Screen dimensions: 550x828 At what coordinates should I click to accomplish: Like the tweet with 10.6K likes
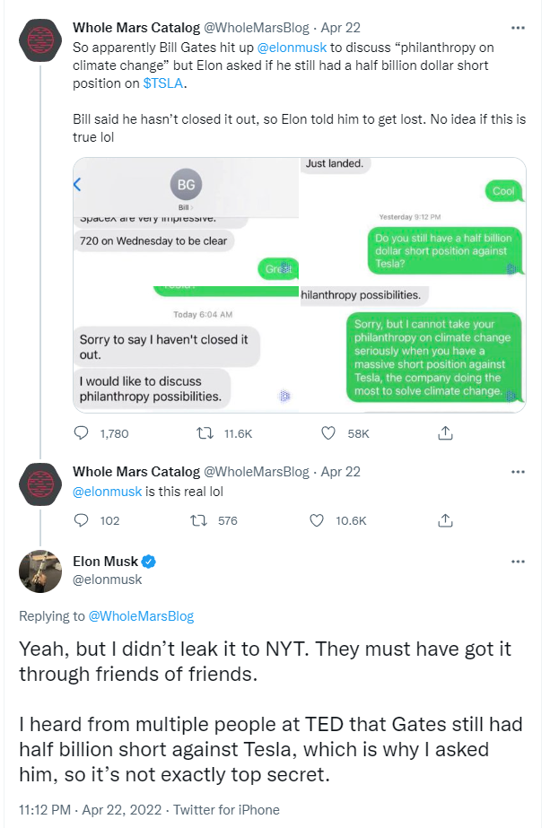[x=317, y=520]
